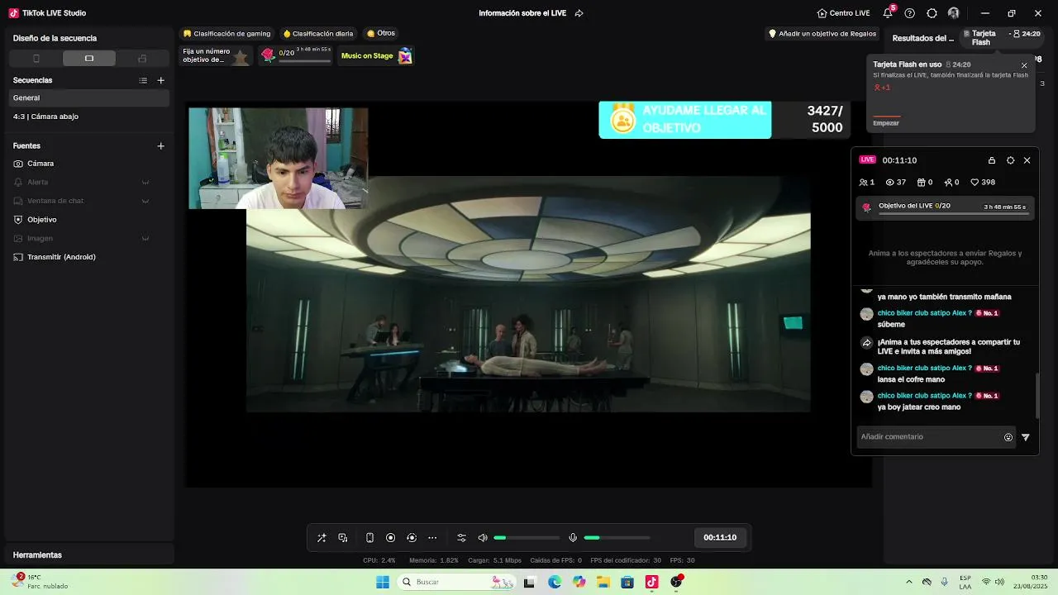This screenshot has width=1058, height=595.
Task: Open Centro LIVE
Action: [843, 13]
